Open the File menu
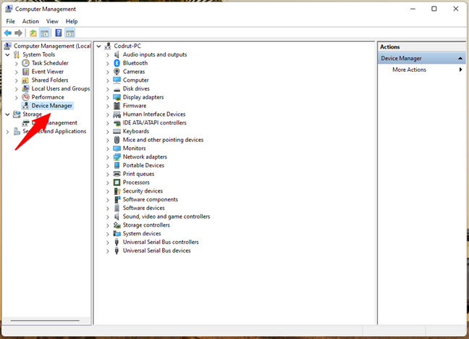This screenshot has height=339, width=469. (x=10, y=21)
